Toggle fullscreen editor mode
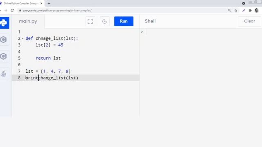 coord(90,21)
